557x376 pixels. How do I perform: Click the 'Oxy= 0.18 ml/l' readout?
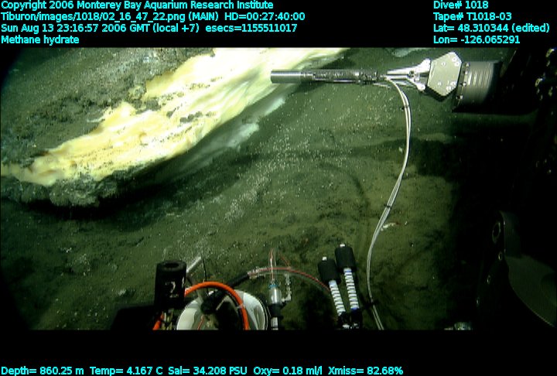(288, 371)
